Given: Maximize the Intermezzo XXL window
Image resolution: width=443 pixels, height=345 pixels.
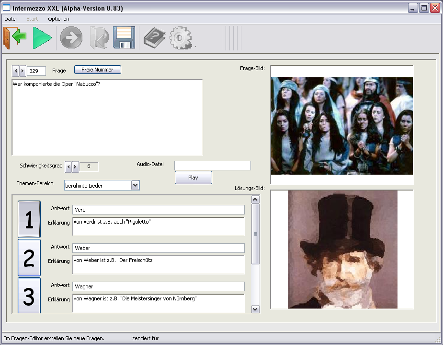Looking at the screenshot, I should [x=424, y=8].
